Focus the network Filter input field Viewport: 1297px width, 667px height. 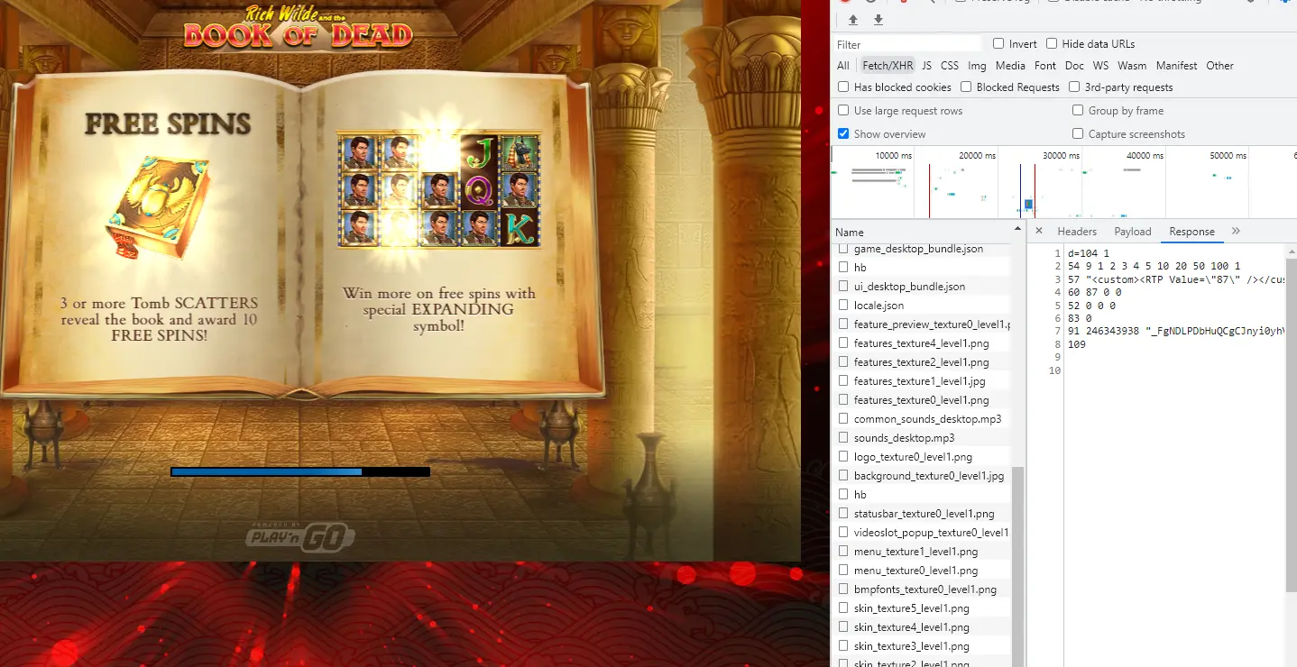click(907, 44)
